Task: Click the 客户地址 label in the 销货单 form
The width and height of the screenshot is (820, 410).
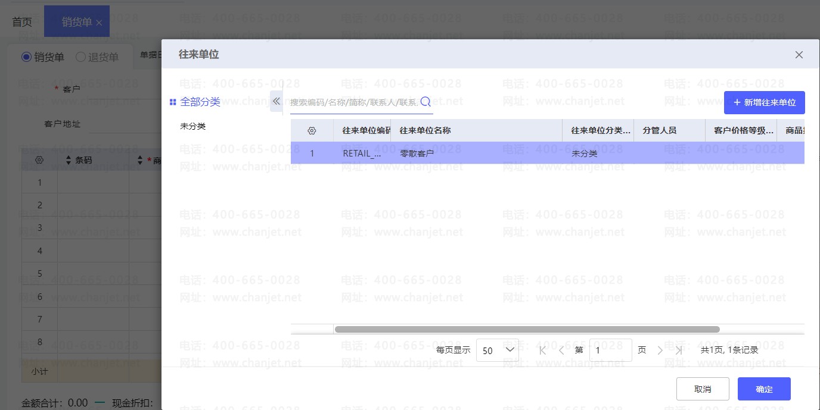Action: (62, 124)
